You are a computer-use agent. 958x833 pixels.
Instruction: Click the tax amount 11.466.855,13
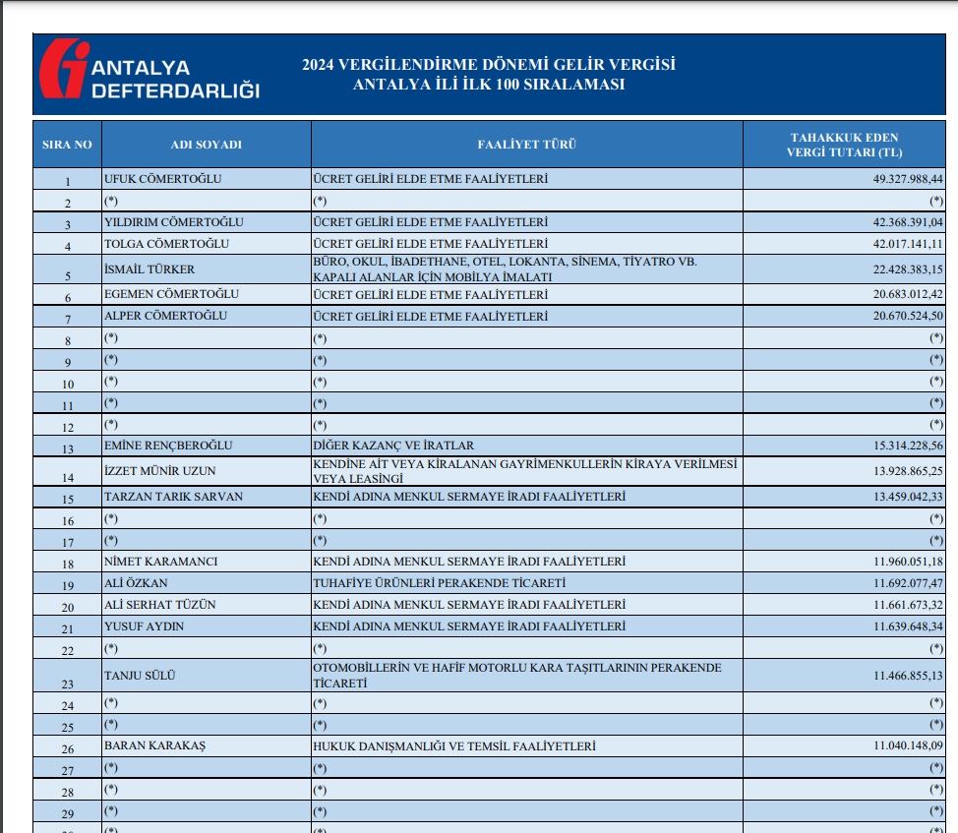[907, 676]
